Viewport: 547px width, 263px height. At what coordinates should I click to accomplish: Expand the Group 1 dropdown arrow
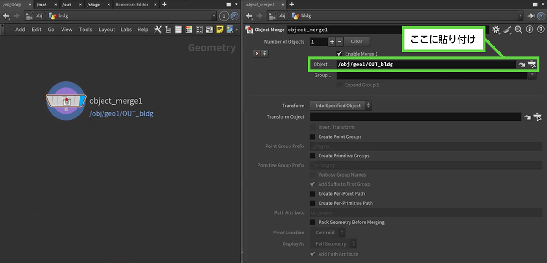[x=531, y=75]
